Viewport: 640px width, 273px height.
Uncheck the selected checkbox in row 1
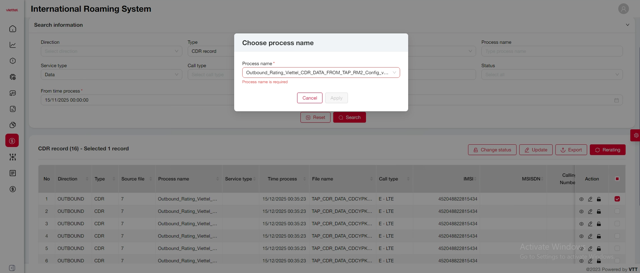point(617,199)
